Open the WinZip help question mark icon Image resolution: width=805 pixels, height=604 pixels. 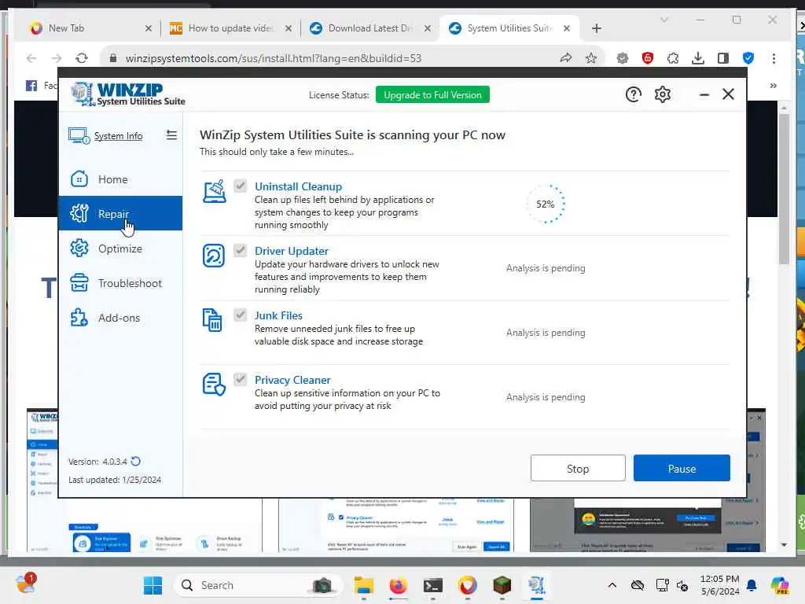tap(633, 94)
